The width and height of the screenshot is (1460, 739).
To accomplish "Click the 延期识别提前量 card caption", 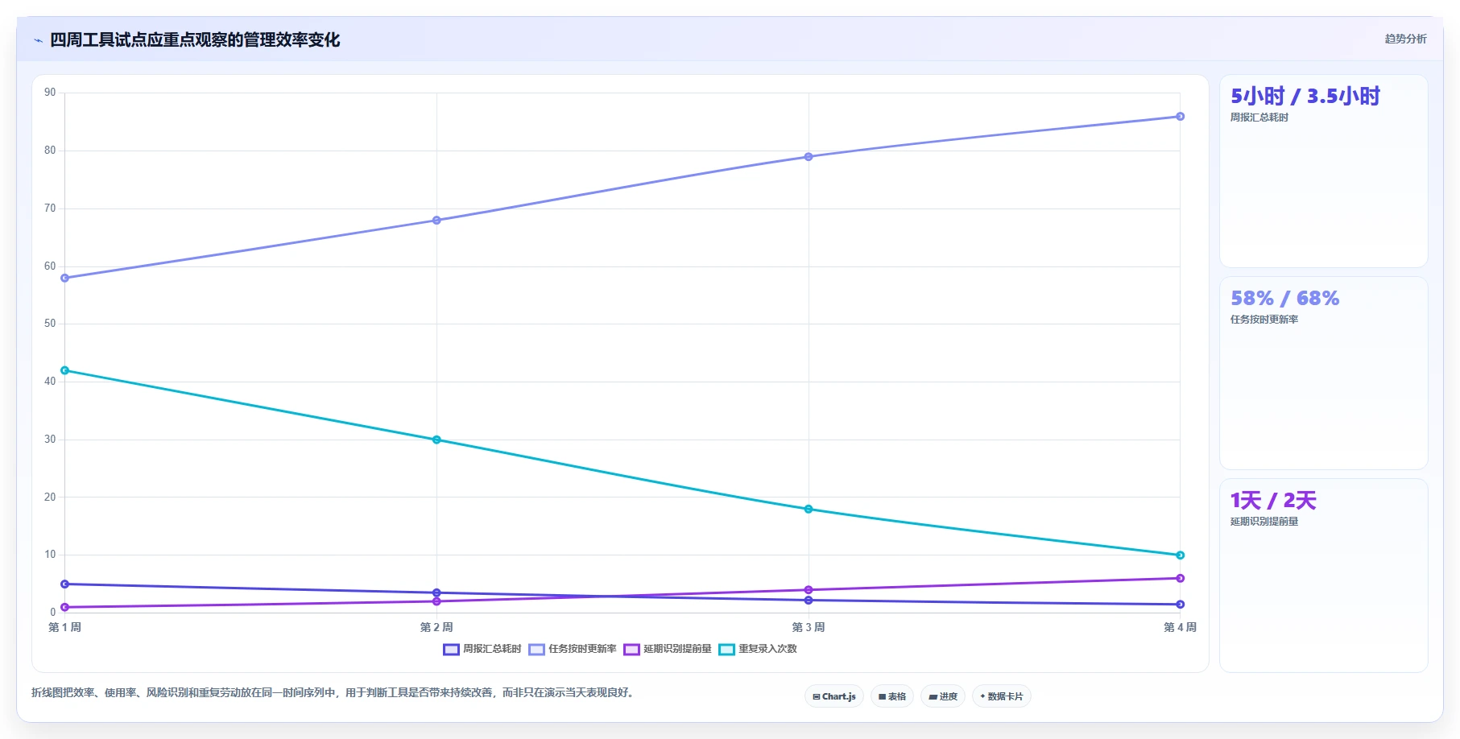I will point(1264,522).
